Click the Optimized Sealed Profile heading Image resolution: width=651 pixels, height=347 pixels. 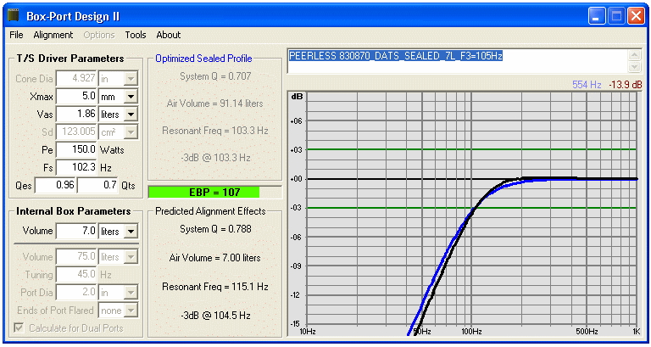click(x=203, y=59)
